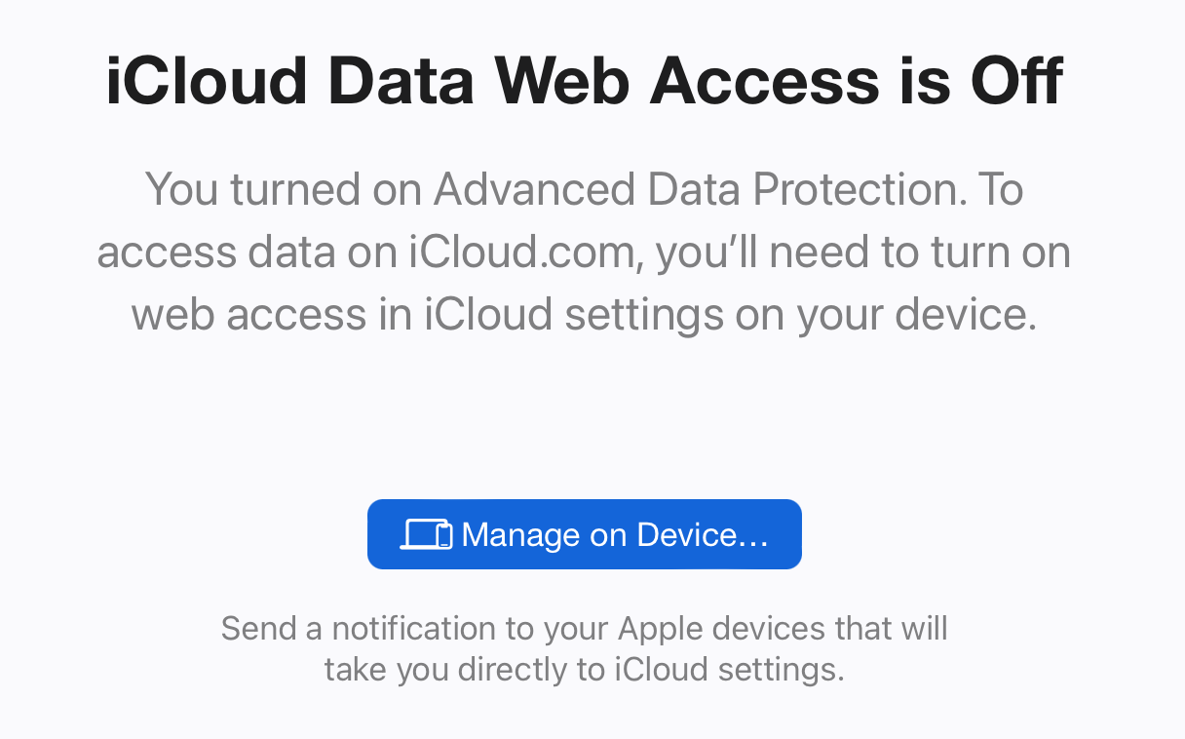Click the "Advanced Data Protection" text
The image size is (1185, 739).
point(696,190)
